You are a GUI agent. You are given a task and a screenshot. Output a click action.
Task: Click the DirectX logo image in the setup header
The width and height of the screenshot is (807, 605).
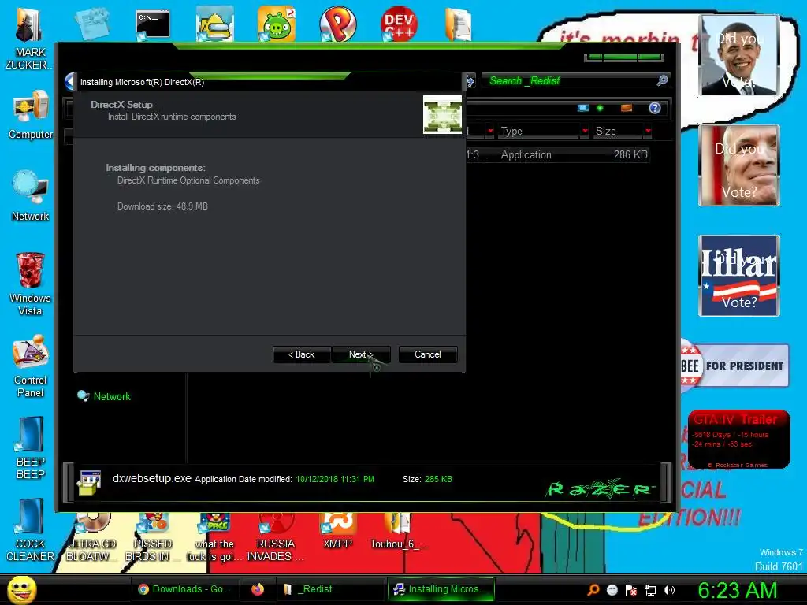click(x=442, y=114)
